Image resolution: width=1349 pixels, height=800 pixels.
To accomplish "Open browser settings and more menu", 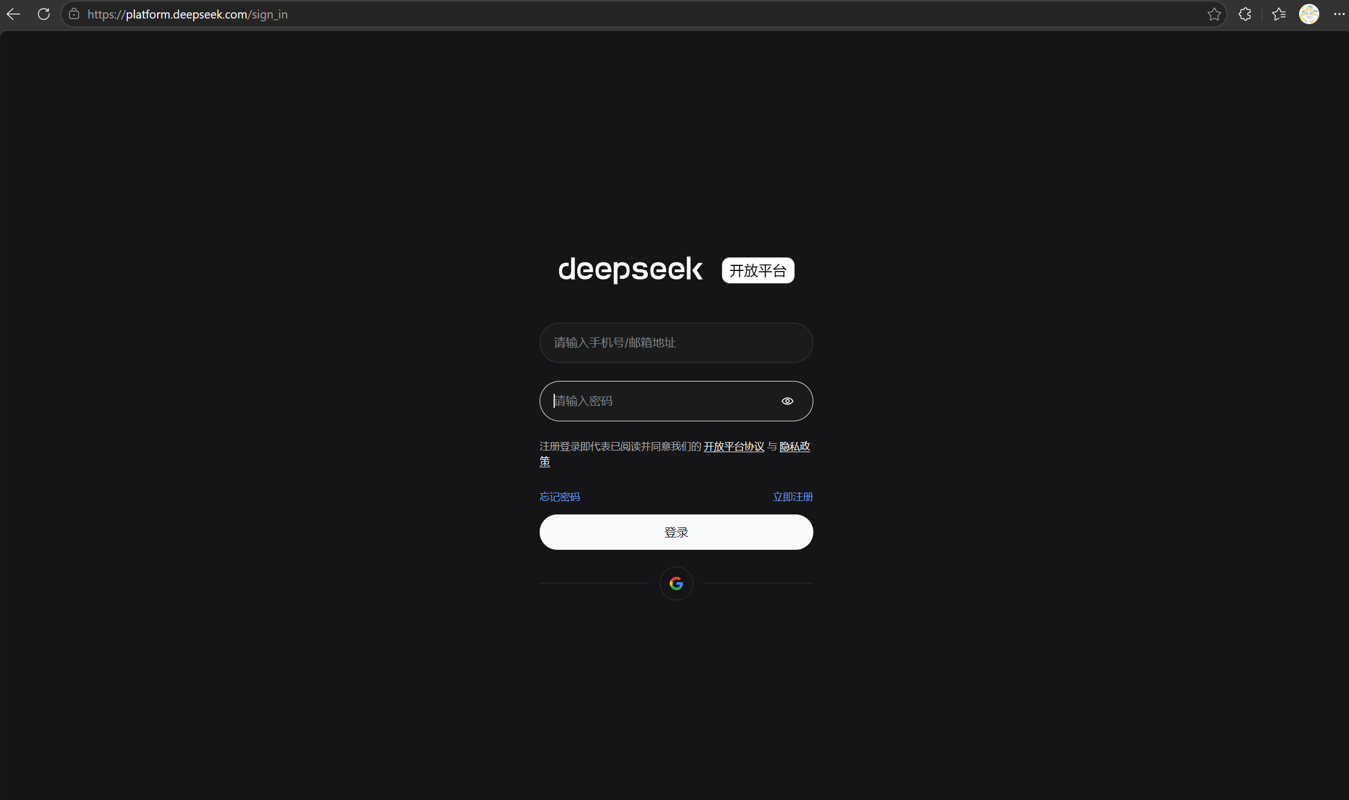I will tap(1338, 14).
